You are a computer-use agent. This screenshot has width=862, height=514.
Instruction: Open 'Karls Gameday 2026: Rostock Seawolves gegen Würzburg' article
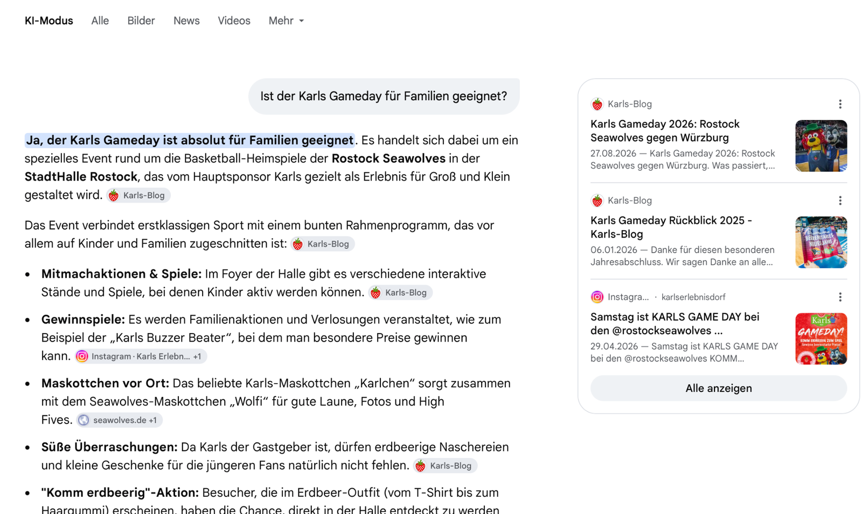tap(665, 131)
